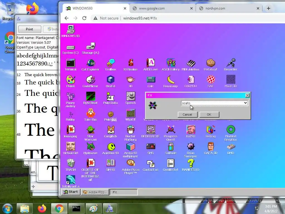Open Puke Data icon
The image size is (285, 214).
(x=110, y=98)
